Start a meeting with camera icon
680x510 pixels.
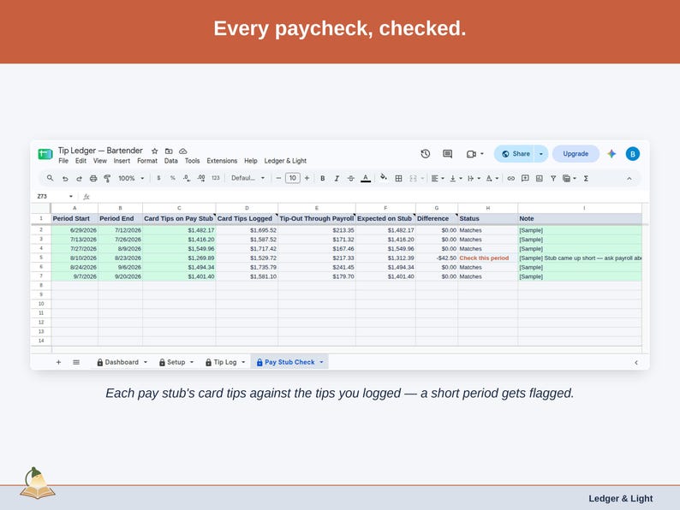471,154
